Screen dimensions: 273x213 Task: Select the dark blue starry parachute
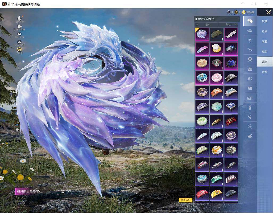pos(231,63)
